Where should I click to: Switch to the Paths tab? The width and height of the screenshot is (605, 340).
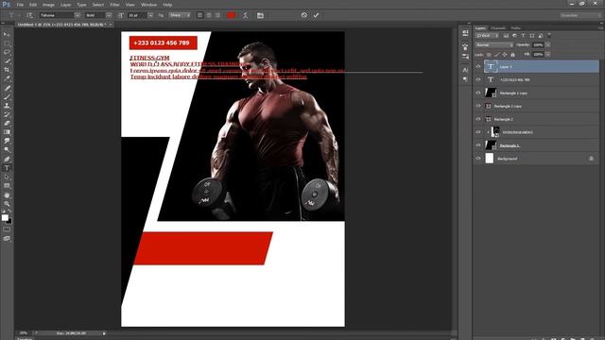516,28
